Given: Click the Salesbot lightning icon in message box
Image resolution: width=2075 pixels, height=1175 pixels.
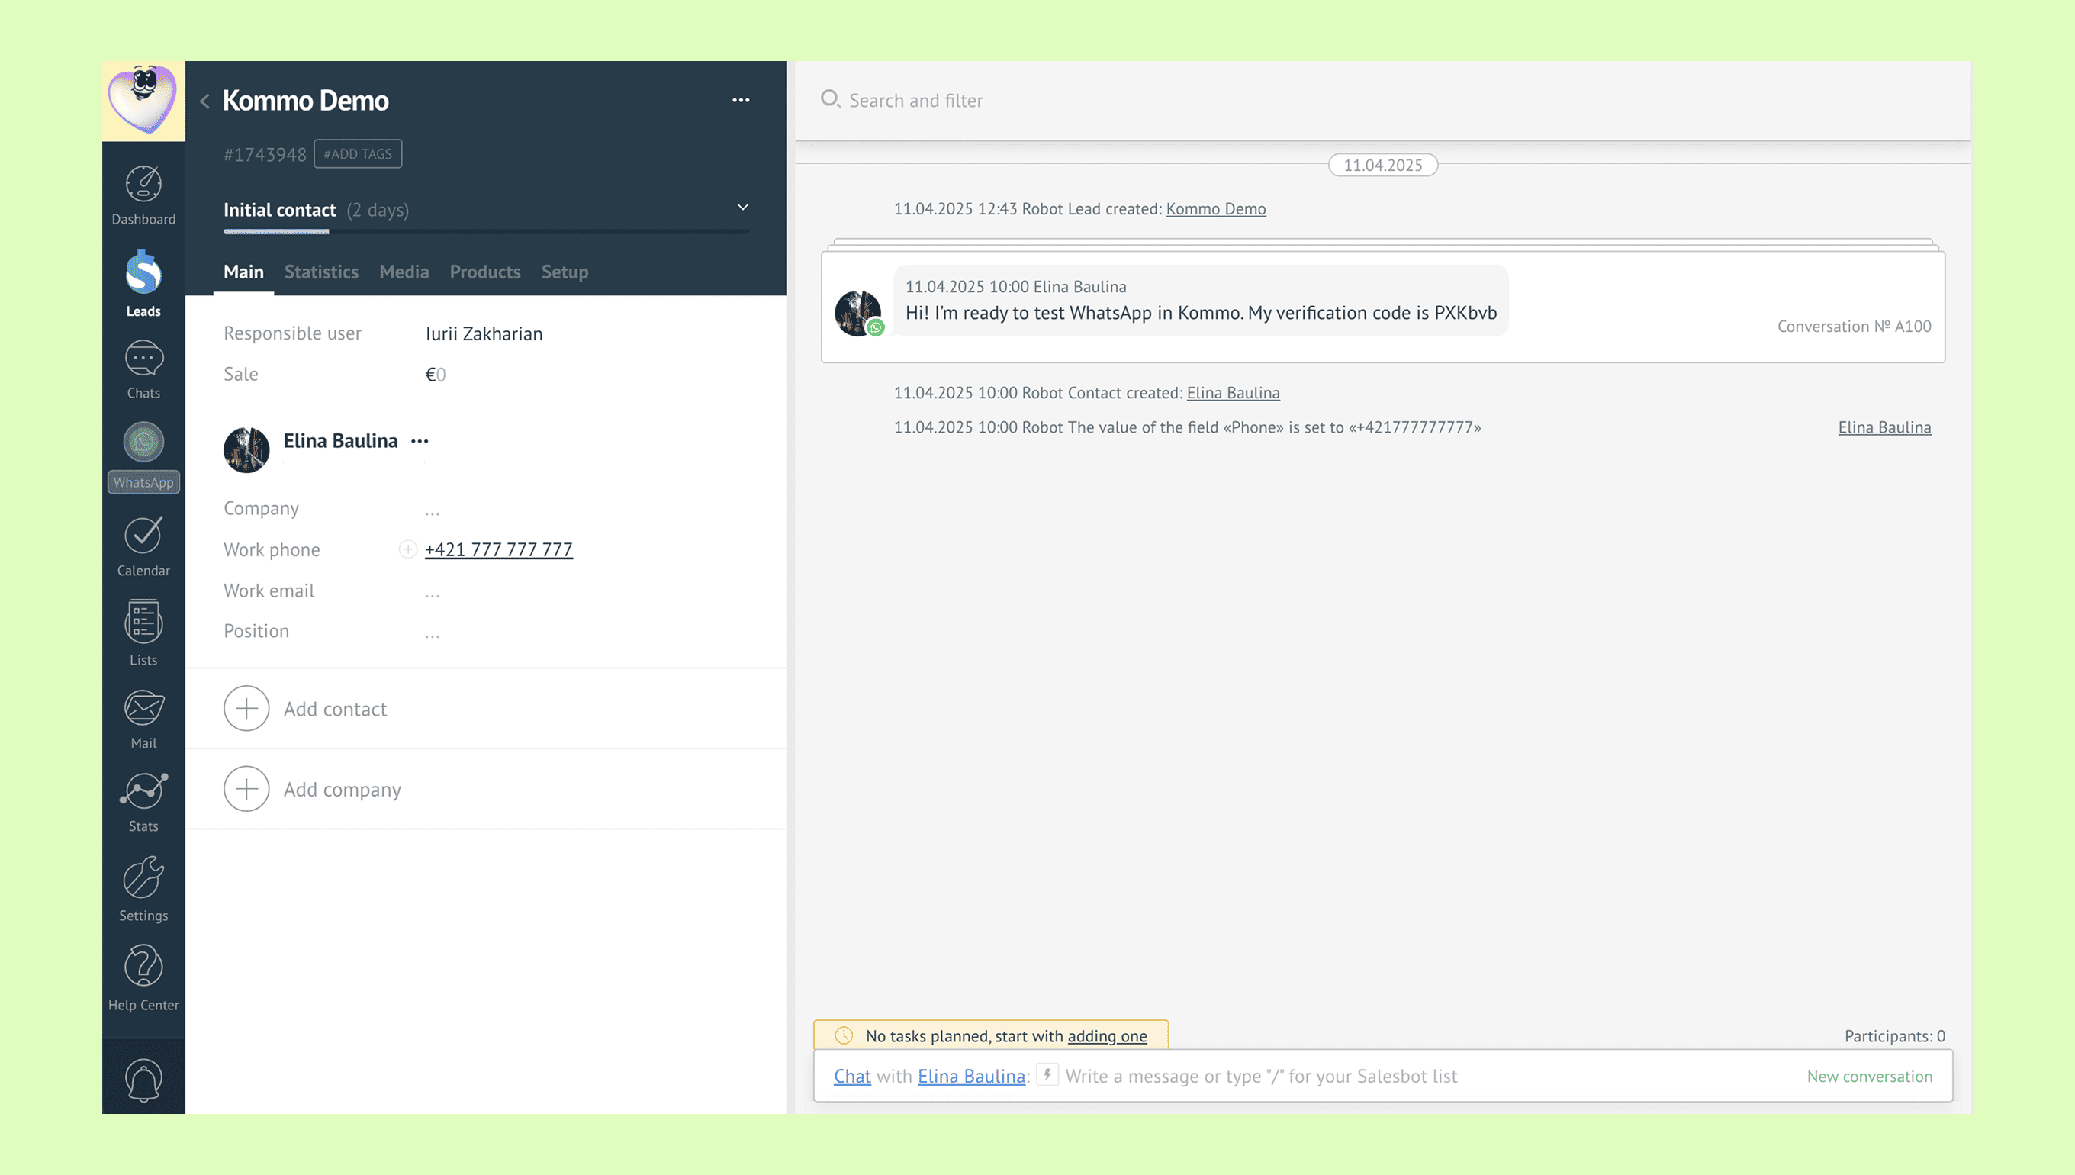Looking at the screenshot, I should click(x=1047, y=1074).
